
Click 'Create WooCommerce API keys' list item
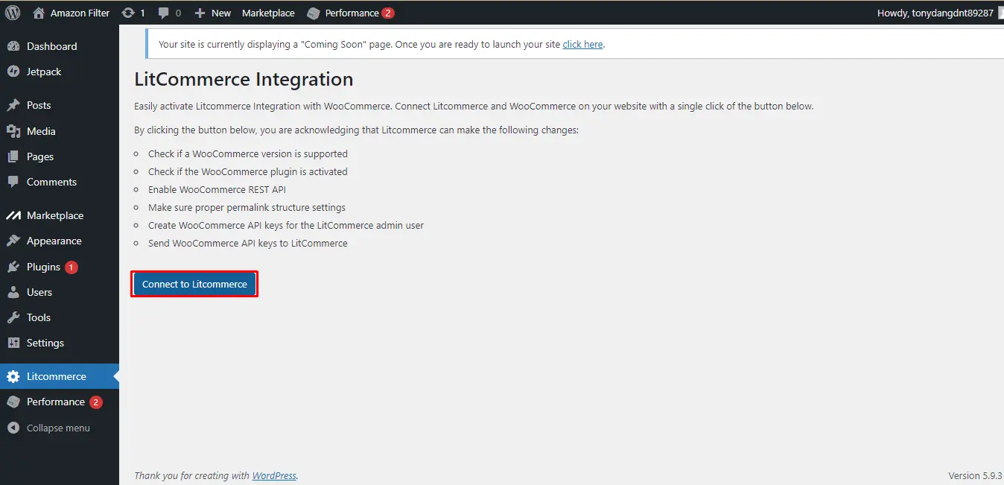(x=286, y=225)
